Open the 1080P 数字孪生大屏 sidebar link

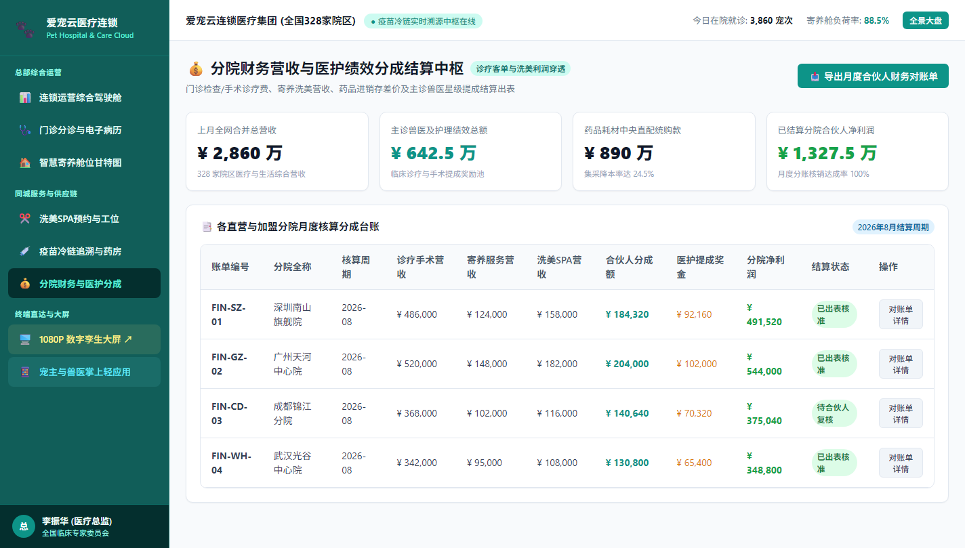(84, 339)
